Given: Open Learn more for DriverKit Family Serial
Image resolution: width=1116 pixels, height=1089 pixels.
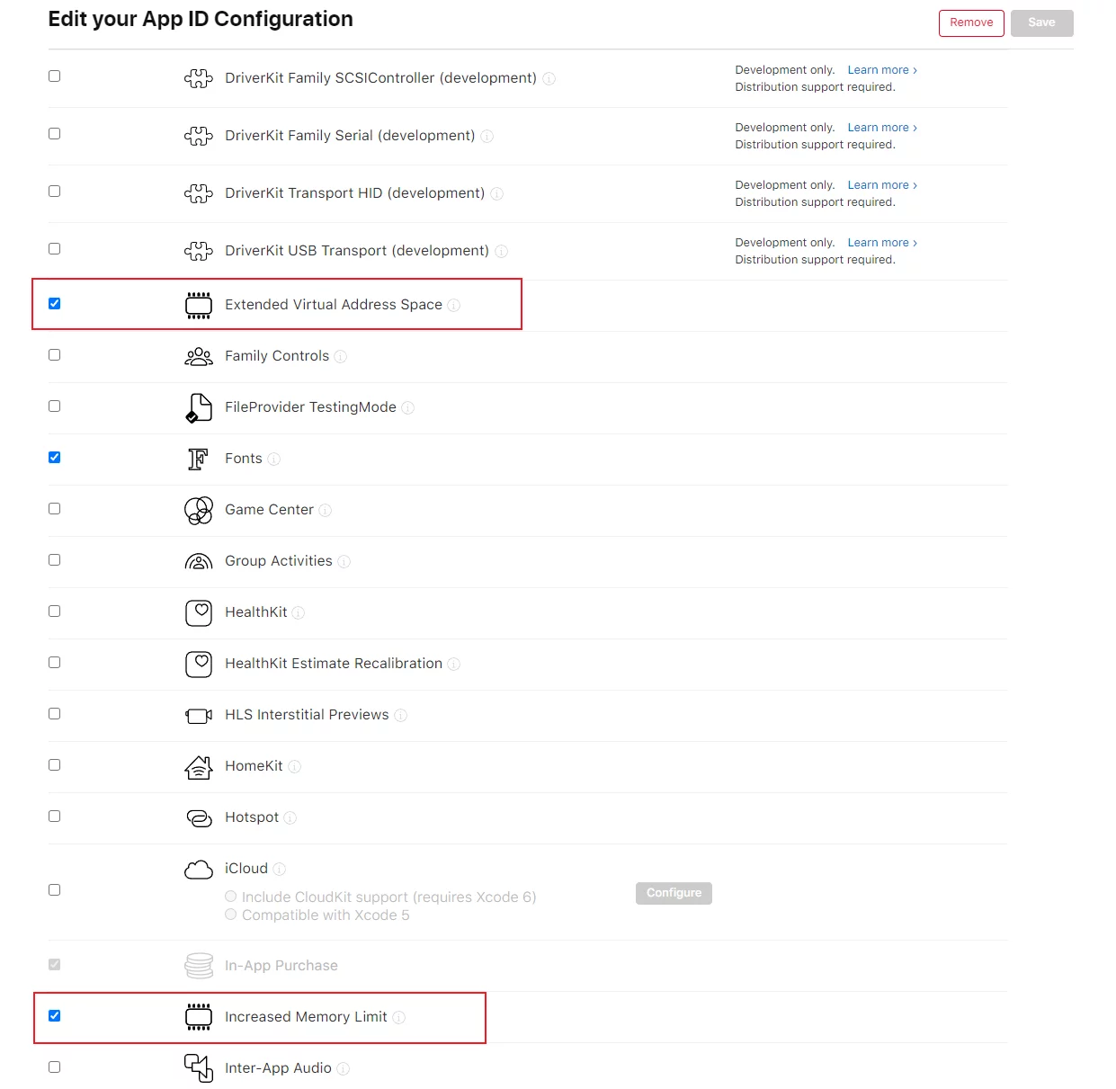Looking at the screenshot, I should tap(881, 128).
